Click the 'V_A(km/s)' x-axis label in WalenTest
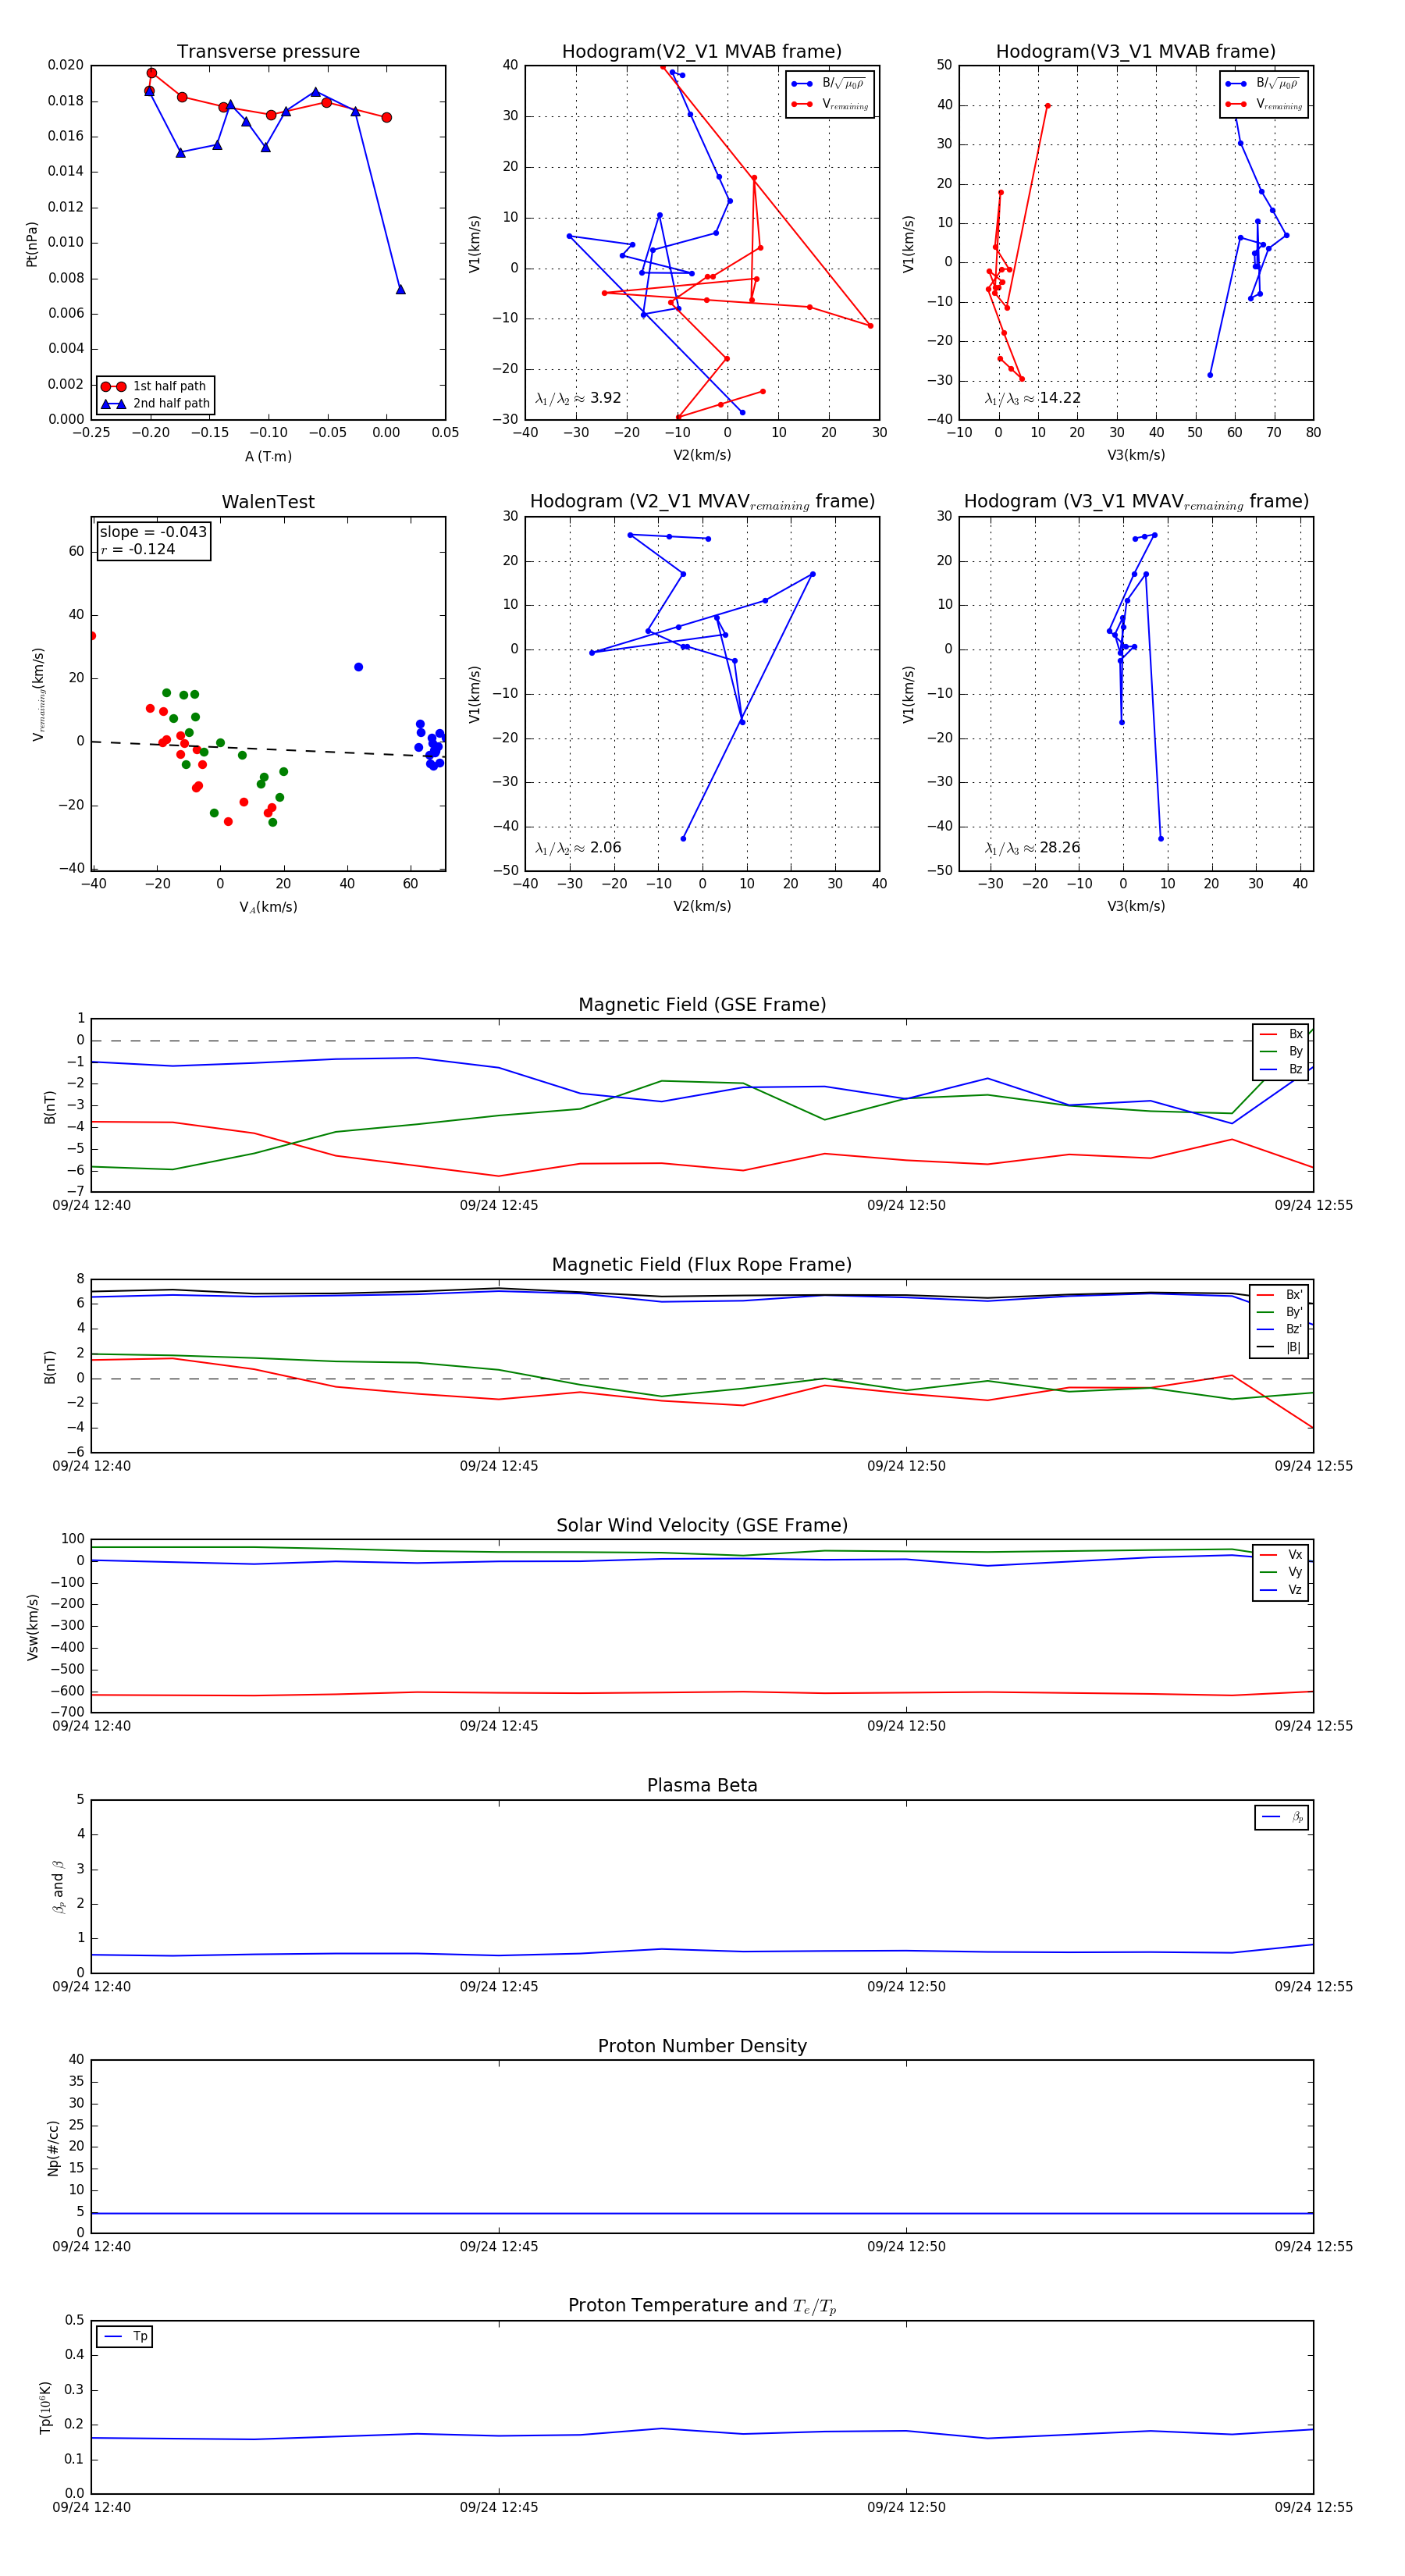The height and width of the screenshot is (2576, 1405). point(268,907)
